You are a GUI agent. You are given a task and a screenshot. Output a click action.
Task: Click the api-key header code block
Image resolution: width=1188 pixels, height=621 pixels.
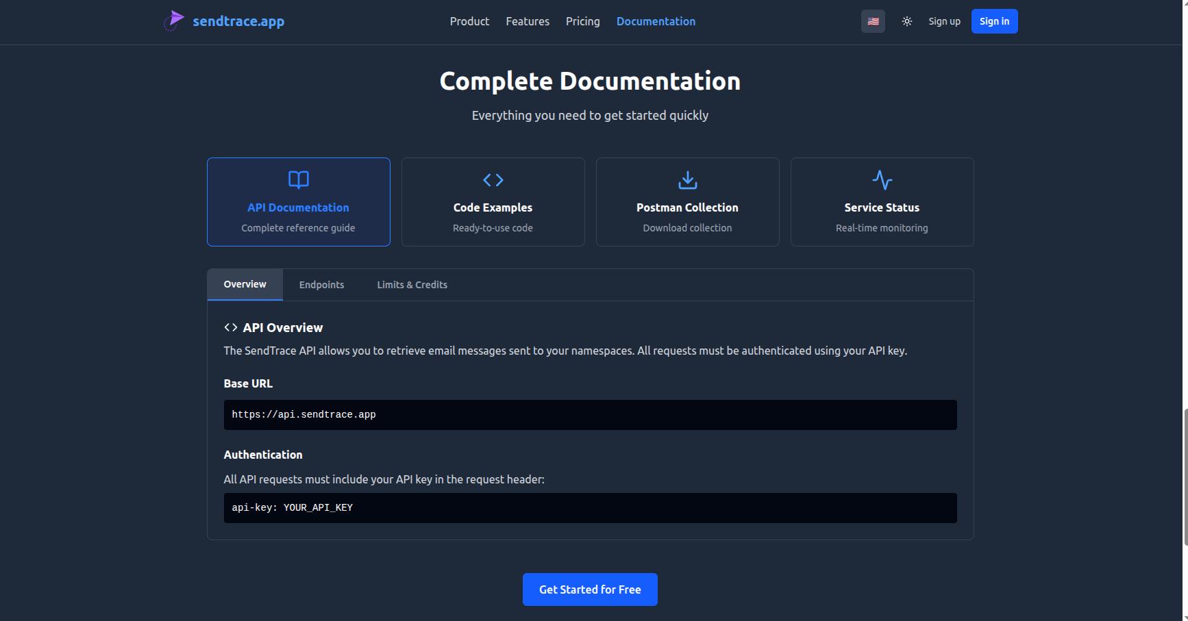(590, 508)
